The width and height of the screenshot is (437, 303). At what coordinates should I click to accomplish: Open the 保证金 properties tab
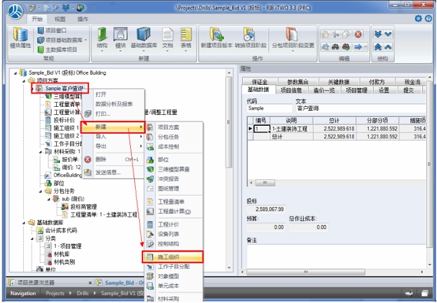(260, 82)
